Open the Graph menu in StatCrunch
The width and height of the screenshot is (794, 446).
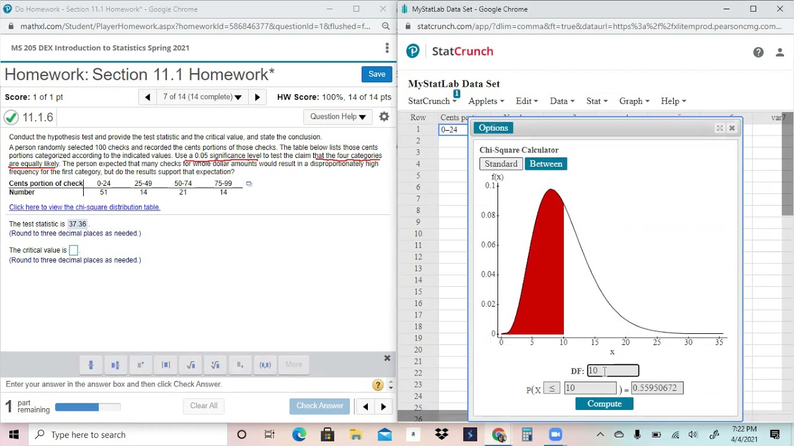click(634, 101)
